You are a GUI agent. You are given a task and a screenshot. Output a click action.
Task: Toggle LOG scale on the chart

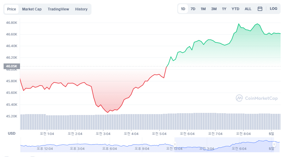pyautogui.click(x=273, y=9)
